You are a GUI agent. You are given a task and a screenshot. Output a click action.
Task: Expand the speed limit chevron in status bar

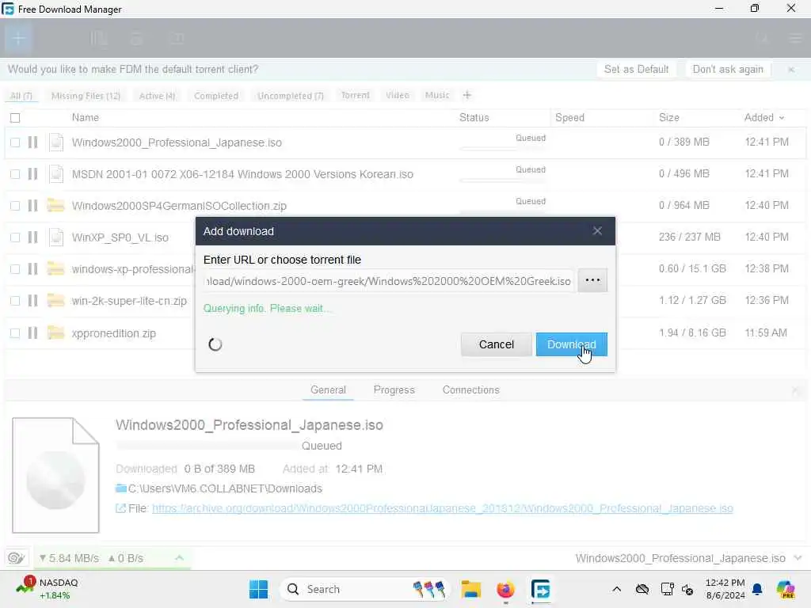click(x=180, y=558)
